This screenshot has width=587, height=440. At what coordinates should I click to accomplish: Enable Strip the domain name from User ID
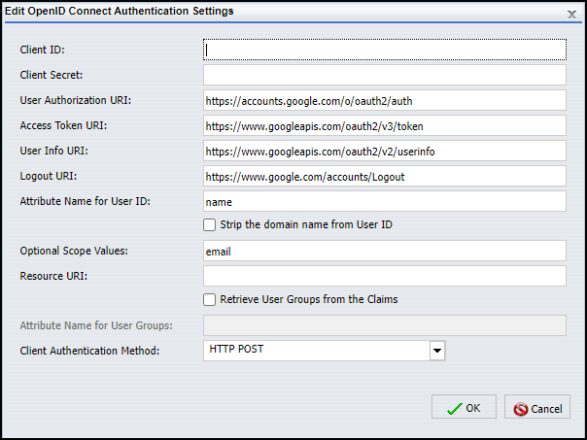pyautogui.click(x=209, y=225)
